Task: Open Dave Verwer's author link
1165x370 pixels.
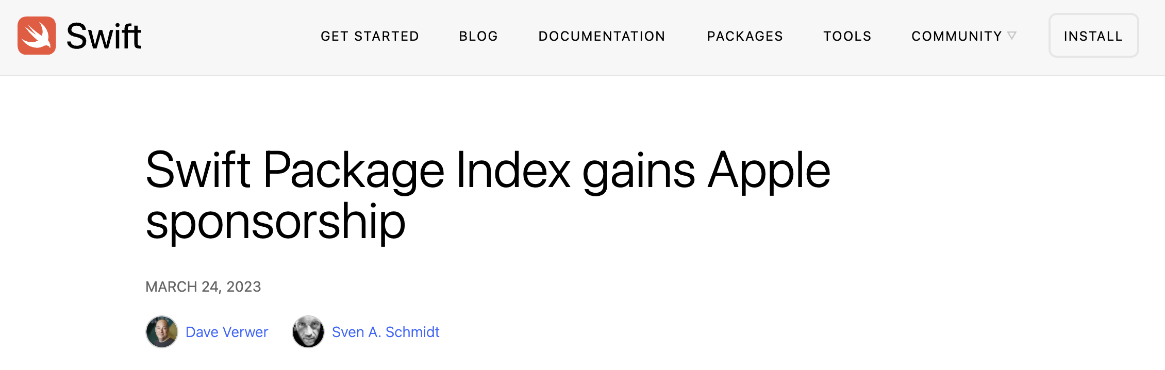Action: click(227, 332)
